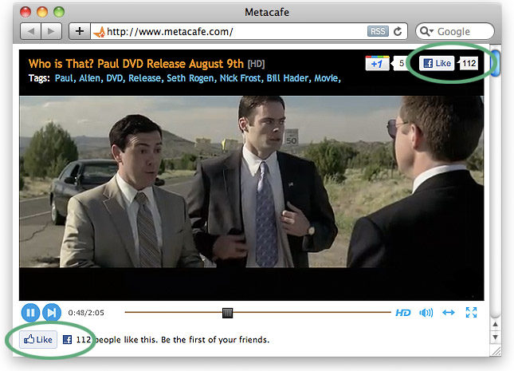
Task: Reload the page with refresh icon
Action: [x=398, y=32]
